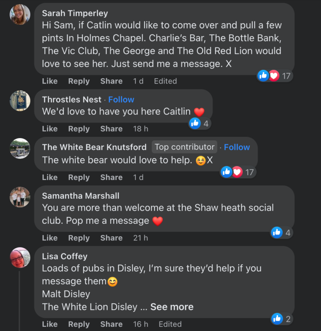
Task: Open Lisa Coffey's profile picture
Action: 20,257
